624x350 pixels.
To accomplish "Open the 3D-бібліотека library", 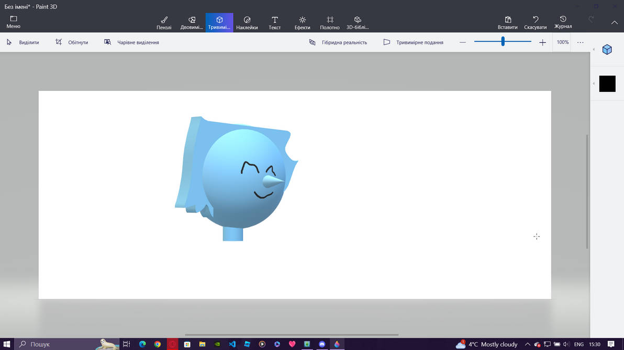I will pos(358,22).
